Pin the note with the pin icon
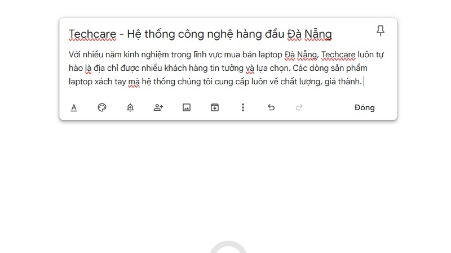The width and height of the screenshot is (451, 253). coord(380,31)
